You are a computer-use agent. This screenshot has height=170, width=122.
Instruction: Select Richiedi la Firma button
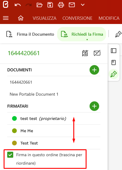click(82, 34)
